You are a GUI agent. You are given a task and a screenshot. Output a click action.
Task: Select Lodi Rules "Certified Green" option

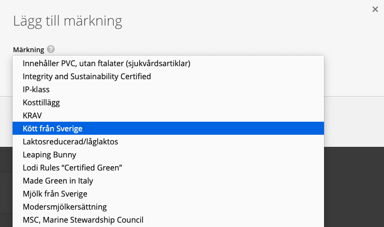[x=168, y=168]
